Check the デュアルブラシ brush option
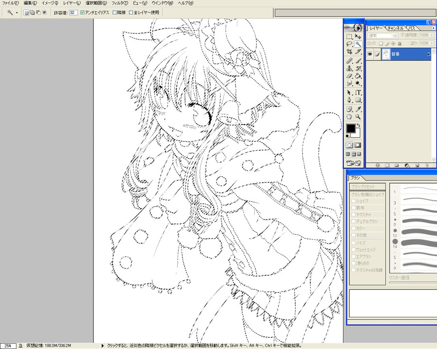This screenshot has width=437, height=349. click(353, 222)
